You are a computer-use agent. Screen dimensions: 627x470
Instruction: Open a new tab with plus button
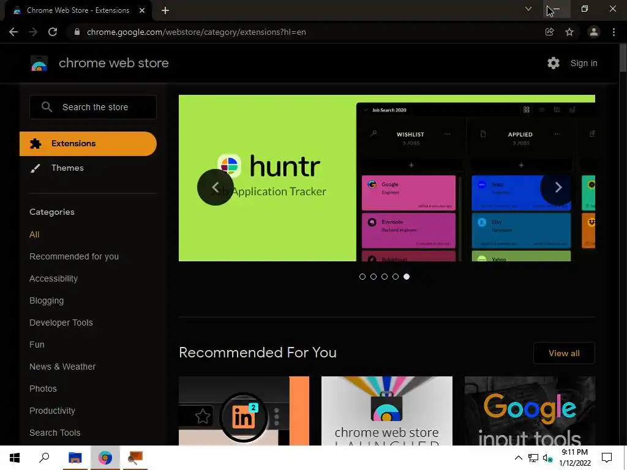click(165, 10)
